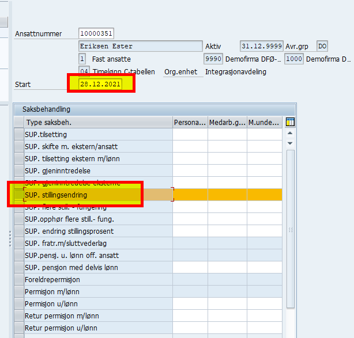The height and width of the screenshot is (338, 354).
Task: Click the 9990 company code field
Action: pyautogui.click(x=213, y=59)
